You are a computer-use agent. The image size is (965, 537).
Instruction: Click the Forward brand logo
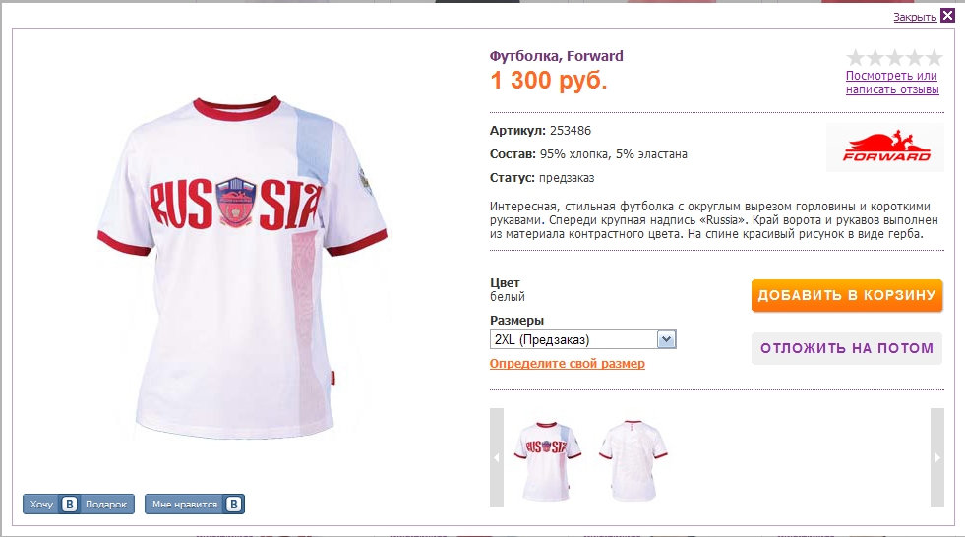(884, 149)
